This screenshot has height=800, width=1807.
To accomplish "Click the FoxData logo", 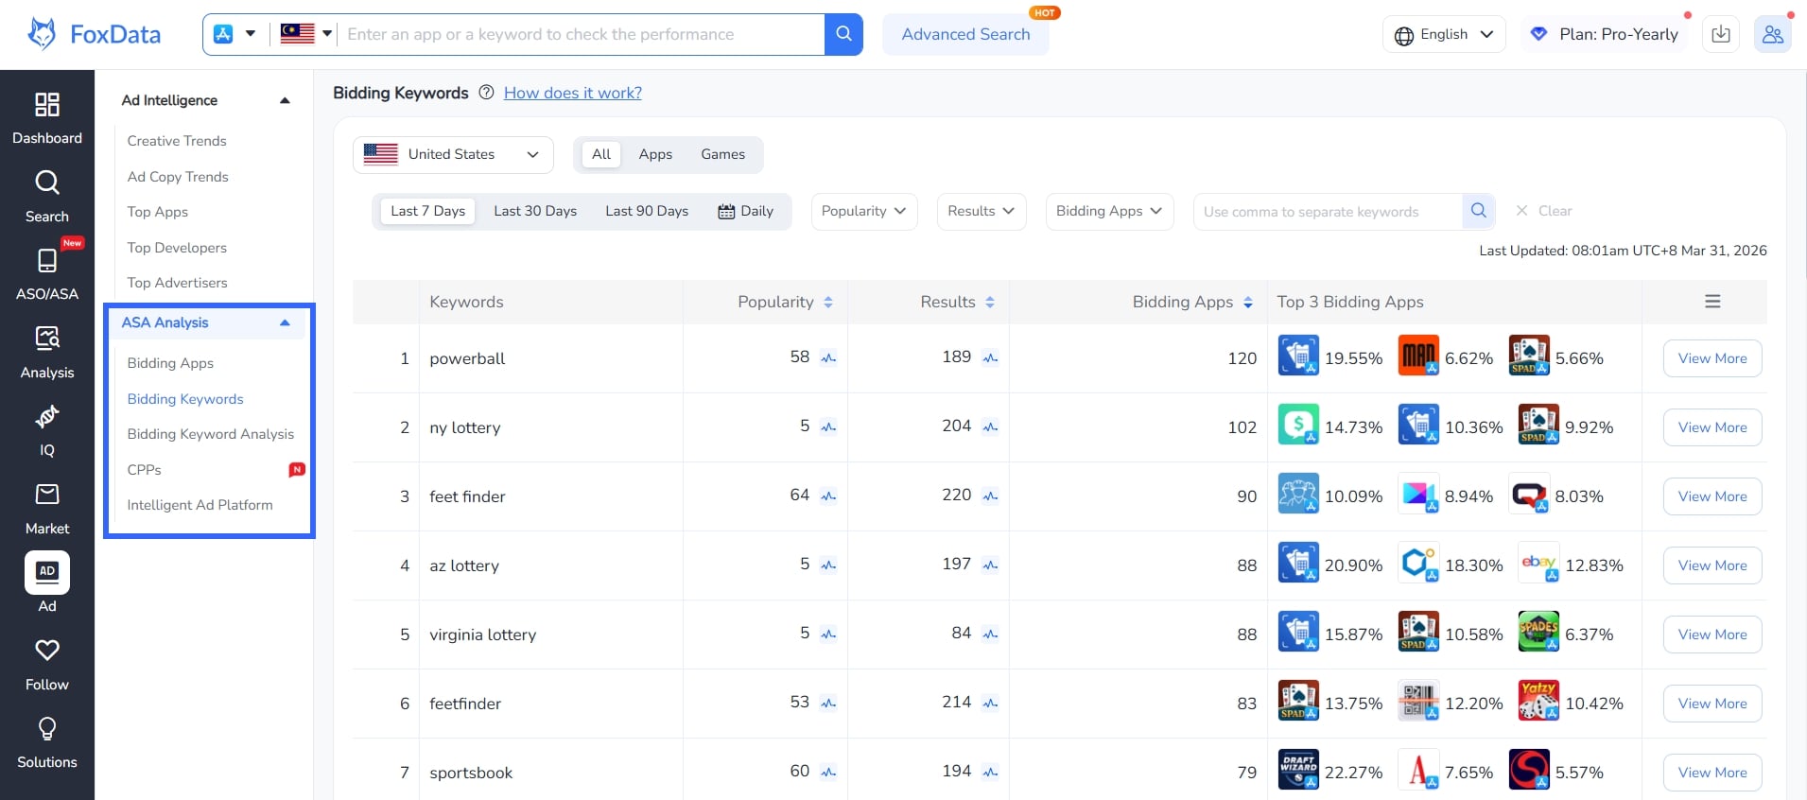I will pos(95,34).
